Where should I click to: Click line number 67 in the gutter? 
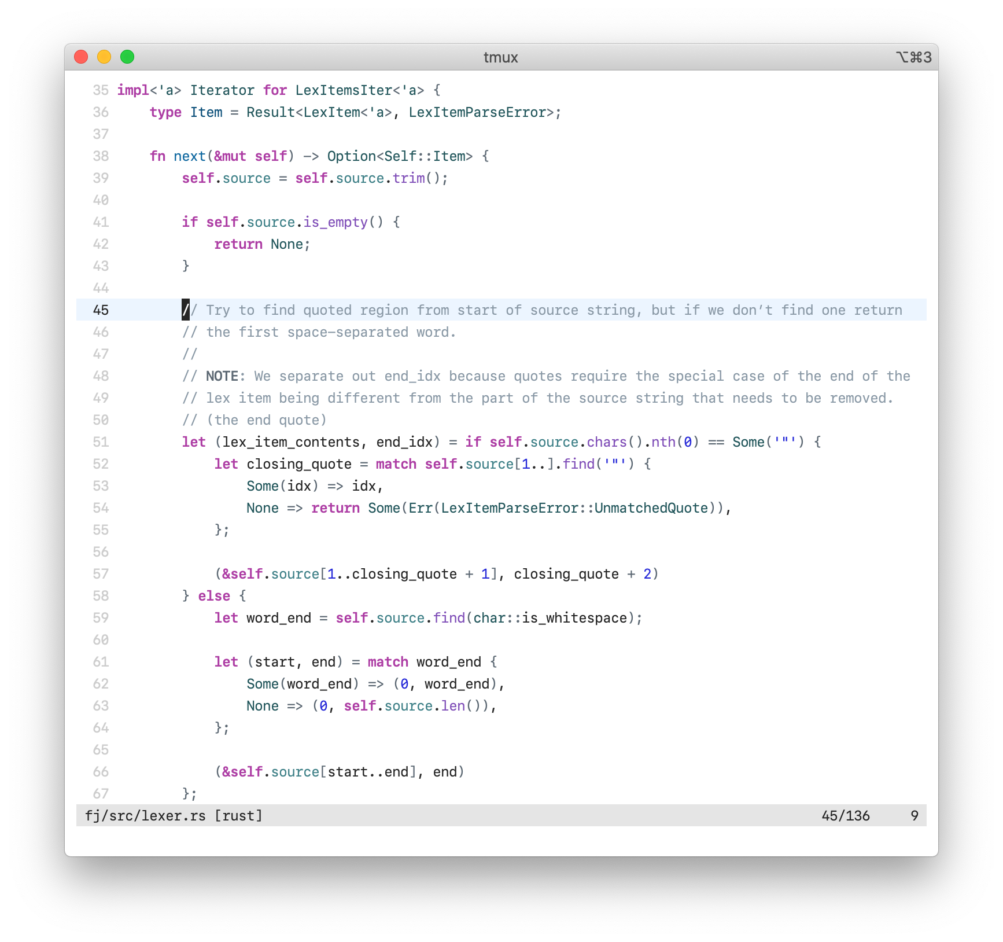[x=101, y=794]
